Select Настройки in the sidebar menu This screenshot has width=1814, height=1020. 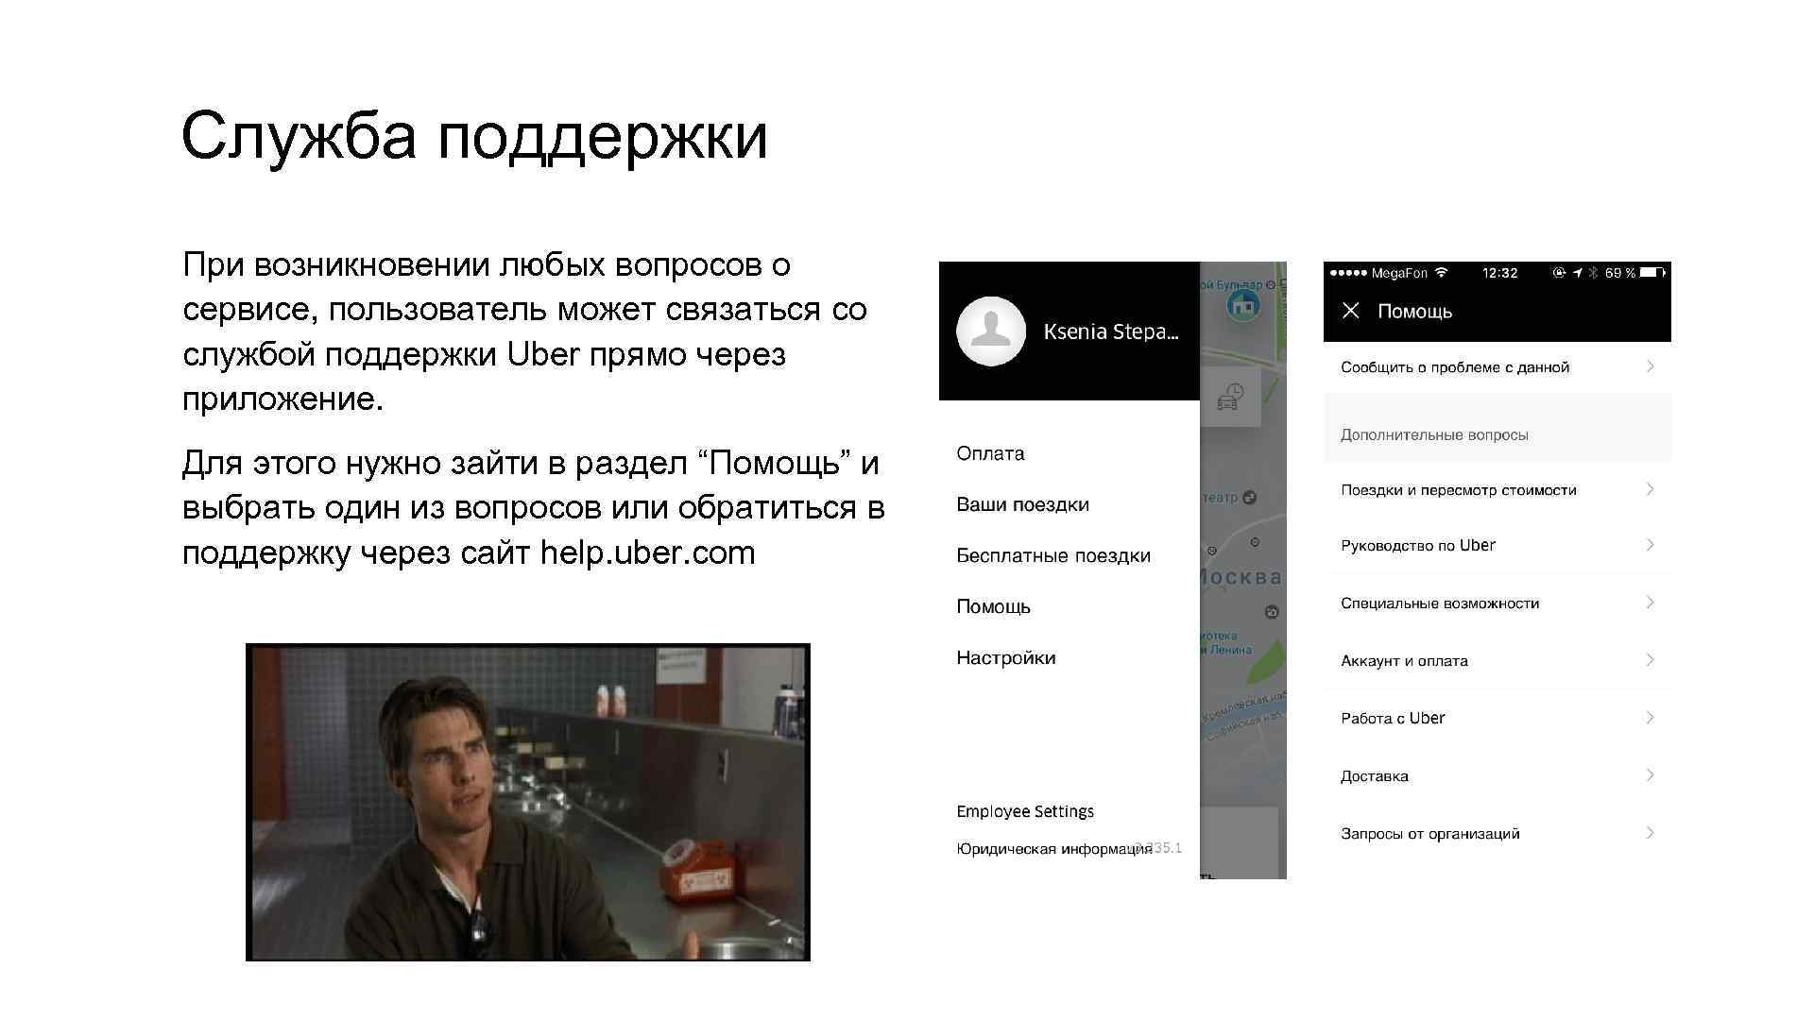[1004, 657]
